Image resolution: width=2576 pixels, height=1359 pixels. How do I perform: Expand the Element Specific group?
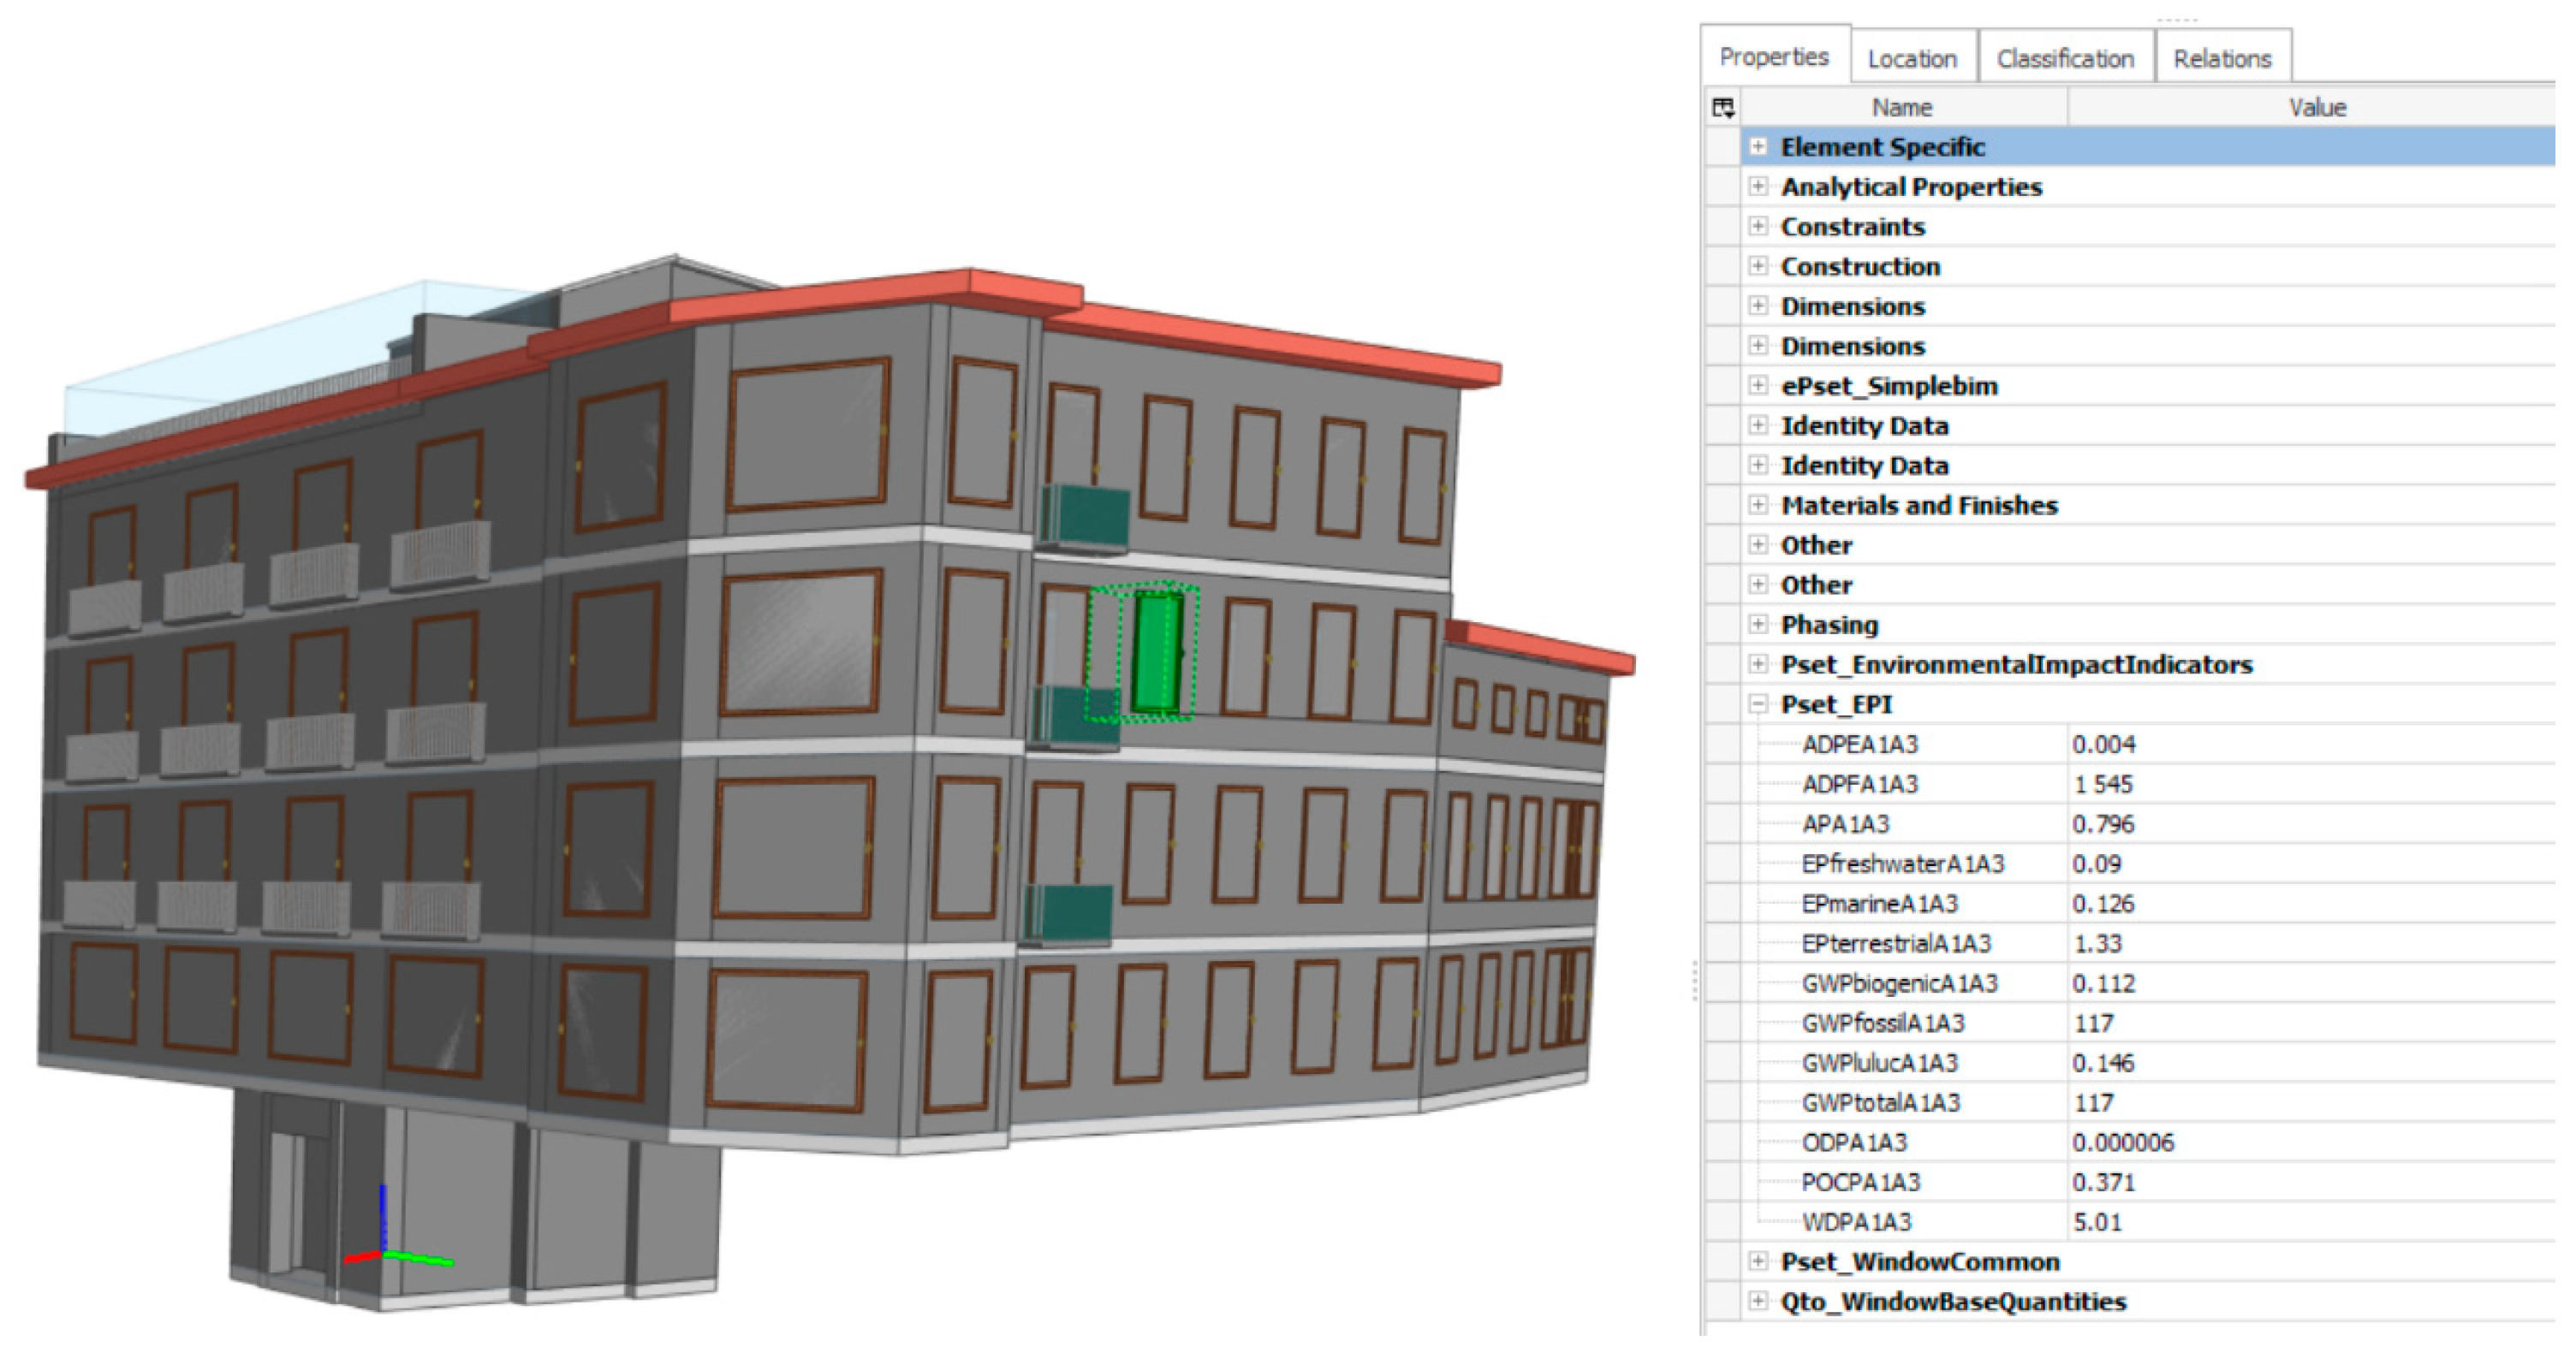click(1757, 147)
